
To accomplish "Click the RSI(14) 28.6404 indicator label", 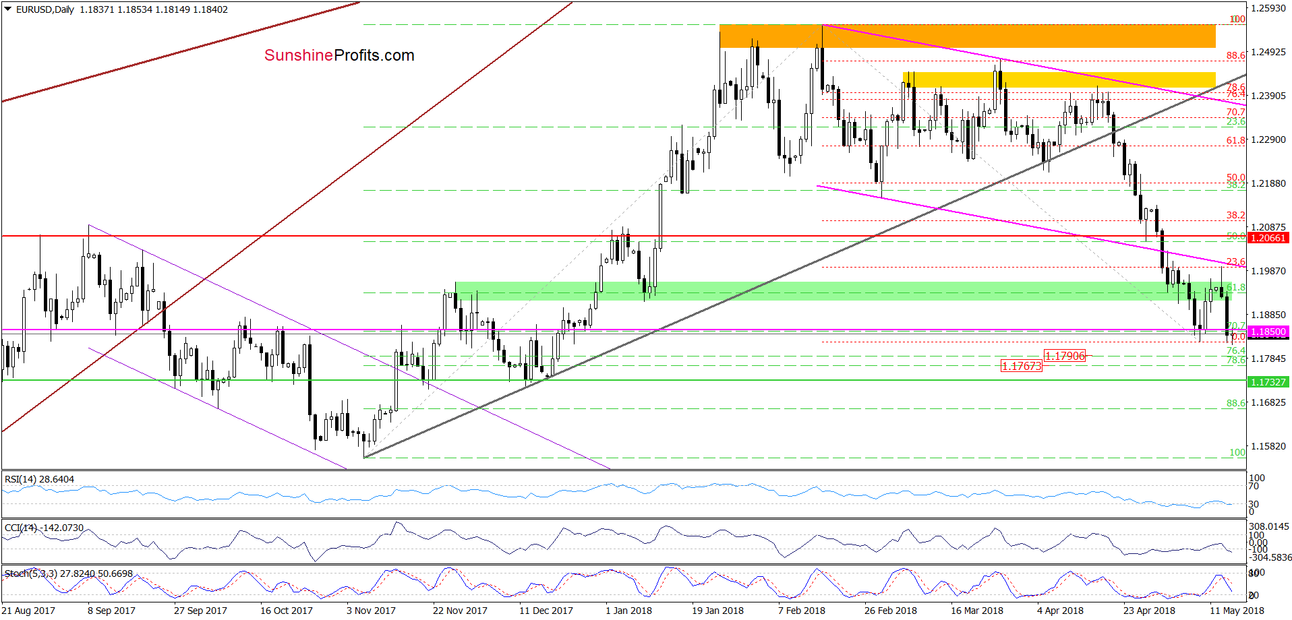I will [39, 479].
